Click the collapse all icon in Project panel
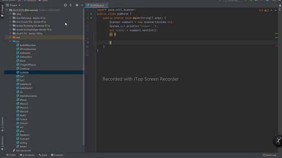Viewport: 282px width, 158px height. coord(70,5)
